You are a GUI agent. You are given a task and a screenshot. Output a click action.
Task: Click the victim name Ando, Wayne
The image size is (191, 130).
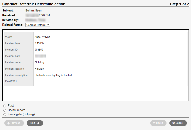pos(42,37)
